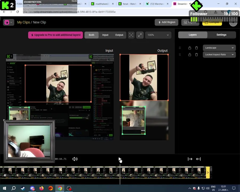This screenshot has height=192, width=240.
Task: Open the Layout button
Action: click(x=190, y=22)
